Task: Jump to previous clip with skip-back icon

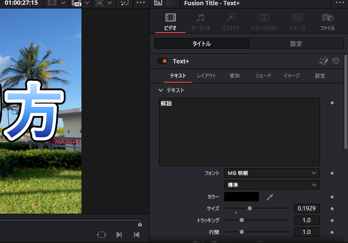Action: (136, 234)
